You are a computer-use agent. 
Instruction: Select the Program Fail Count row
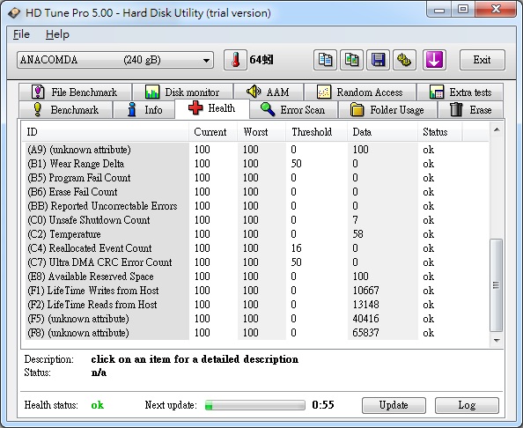click(x=257, y=178)
